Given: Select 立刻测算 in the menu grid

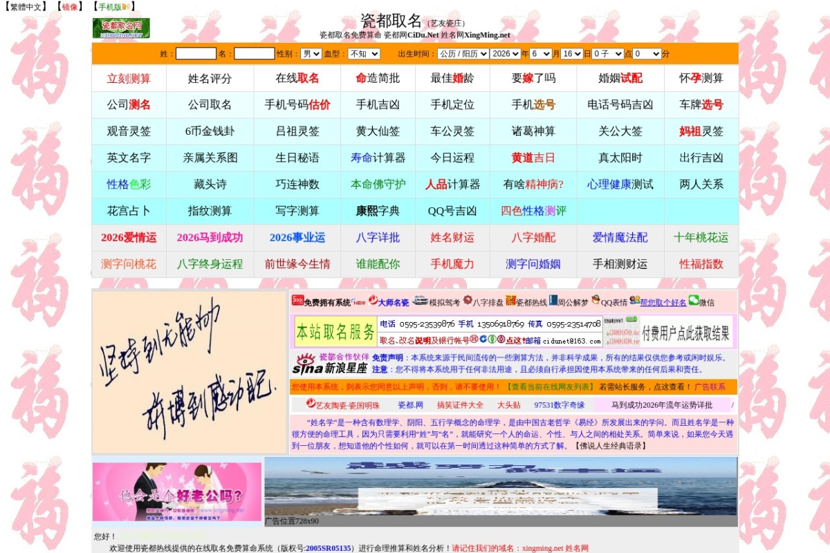Looking at the screenshot, I should [129, 78].
